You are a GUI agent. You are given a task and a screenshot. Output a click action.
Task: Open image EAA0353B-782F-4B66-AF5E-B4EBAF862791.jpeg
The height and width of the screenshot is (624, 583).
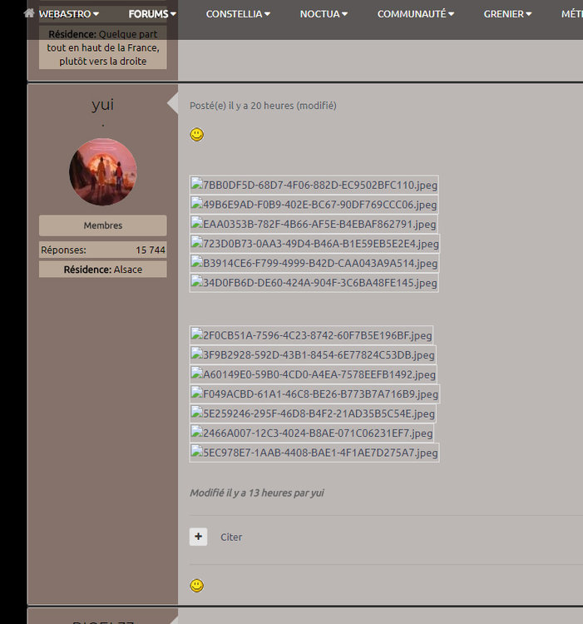point(314,224)
